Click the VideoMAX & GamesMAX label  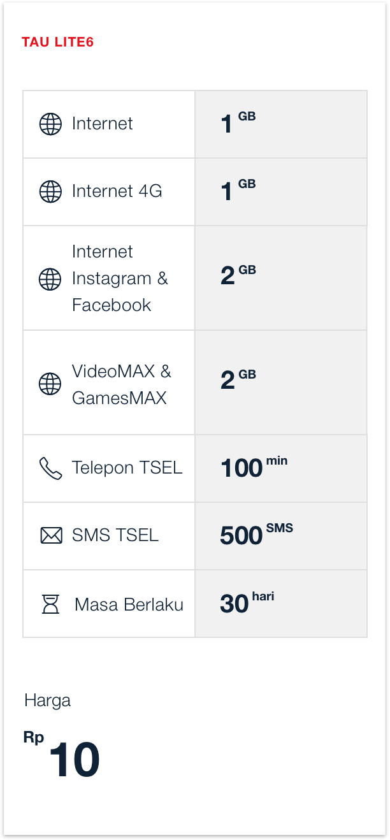pos(121,384)
